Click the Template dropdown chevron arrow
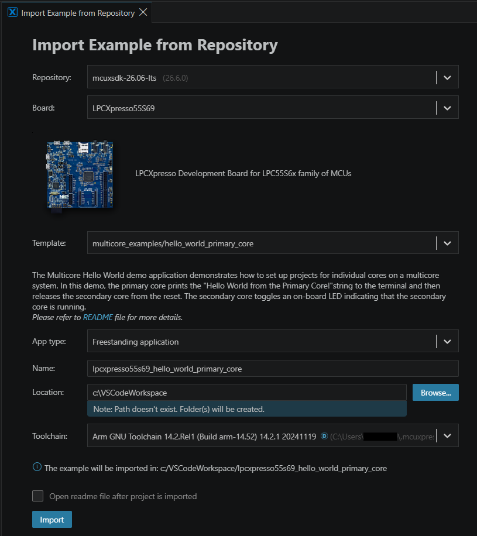This screenshot has height=536, width=477. [x=447, y=243]
